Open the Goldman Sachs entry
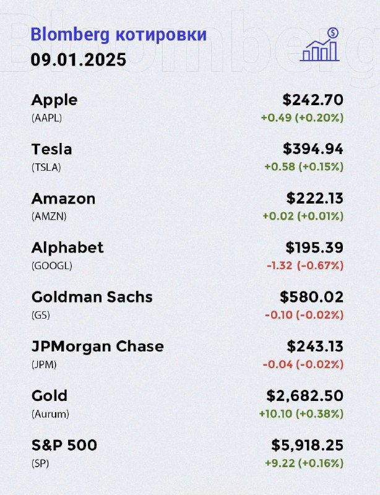Screen dimensions: 380x495 point(188,306)
